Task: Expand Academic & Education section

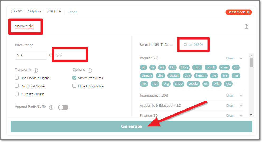Action: point(241,106)
